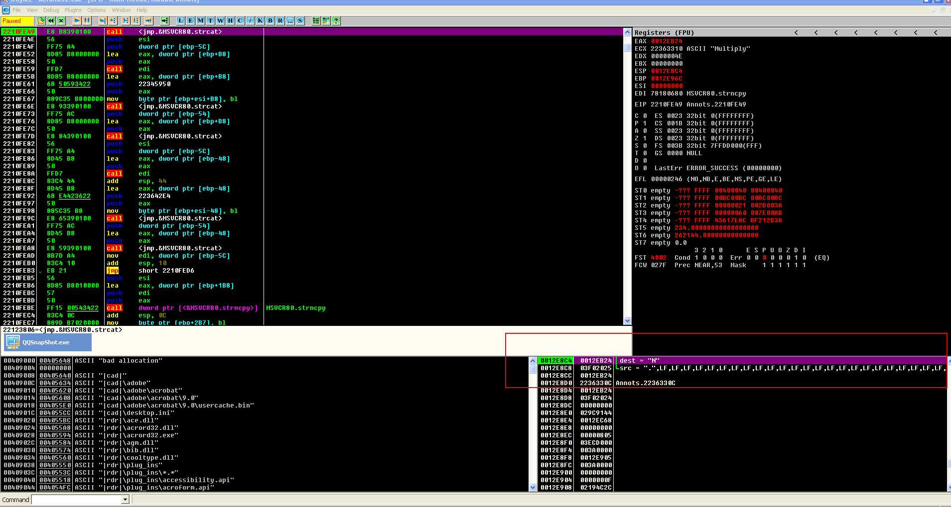Switch to CPU window using C button
Viewport: 951px width, 507px height.
click(240, 20)
